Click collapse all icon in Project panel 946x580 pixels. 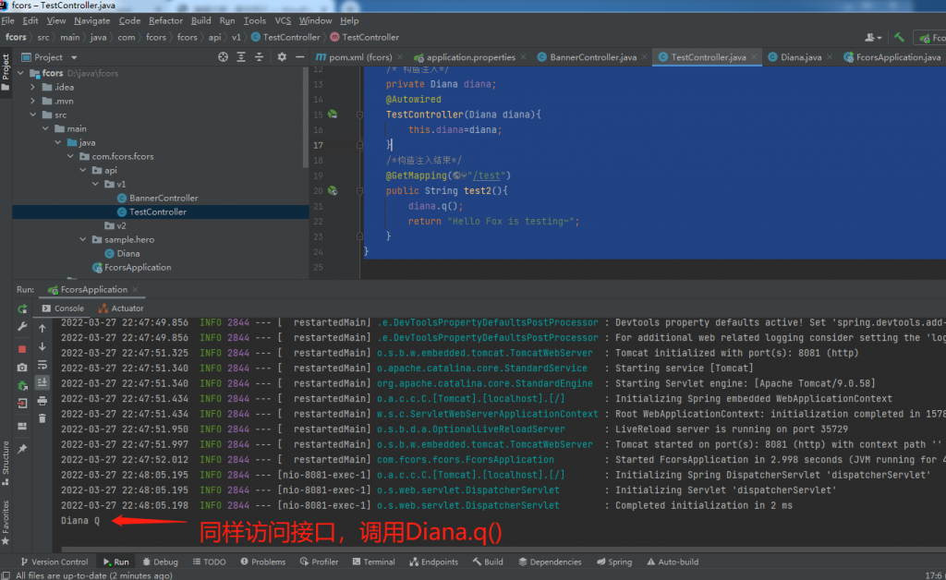[260, 57]
